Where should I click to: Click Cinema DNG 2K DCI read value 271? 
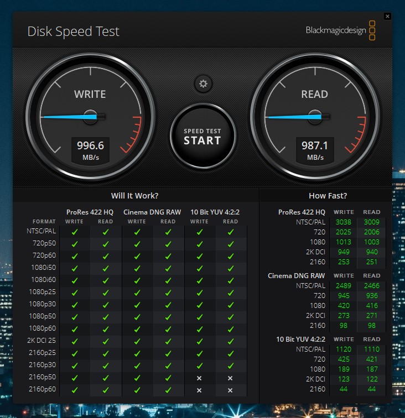click(x=372, y=316)
